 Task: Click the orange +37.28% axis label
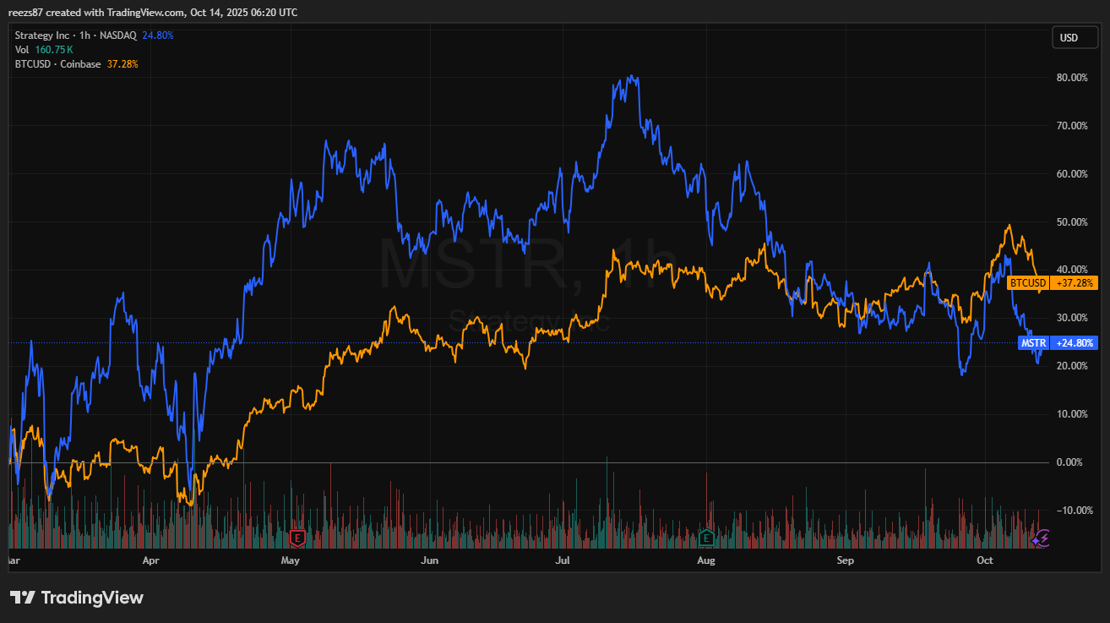click(x=1074, y=283)
